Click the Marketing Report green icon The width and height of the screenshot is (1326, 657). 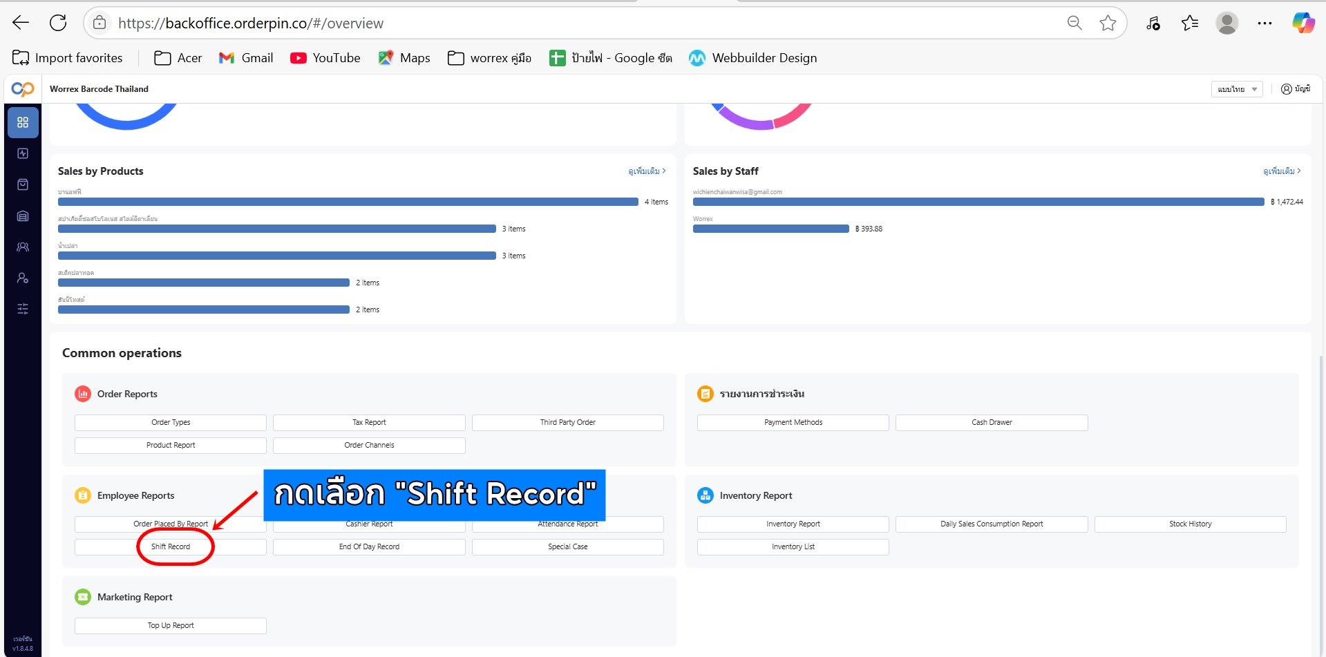click(x=83, y=597)
